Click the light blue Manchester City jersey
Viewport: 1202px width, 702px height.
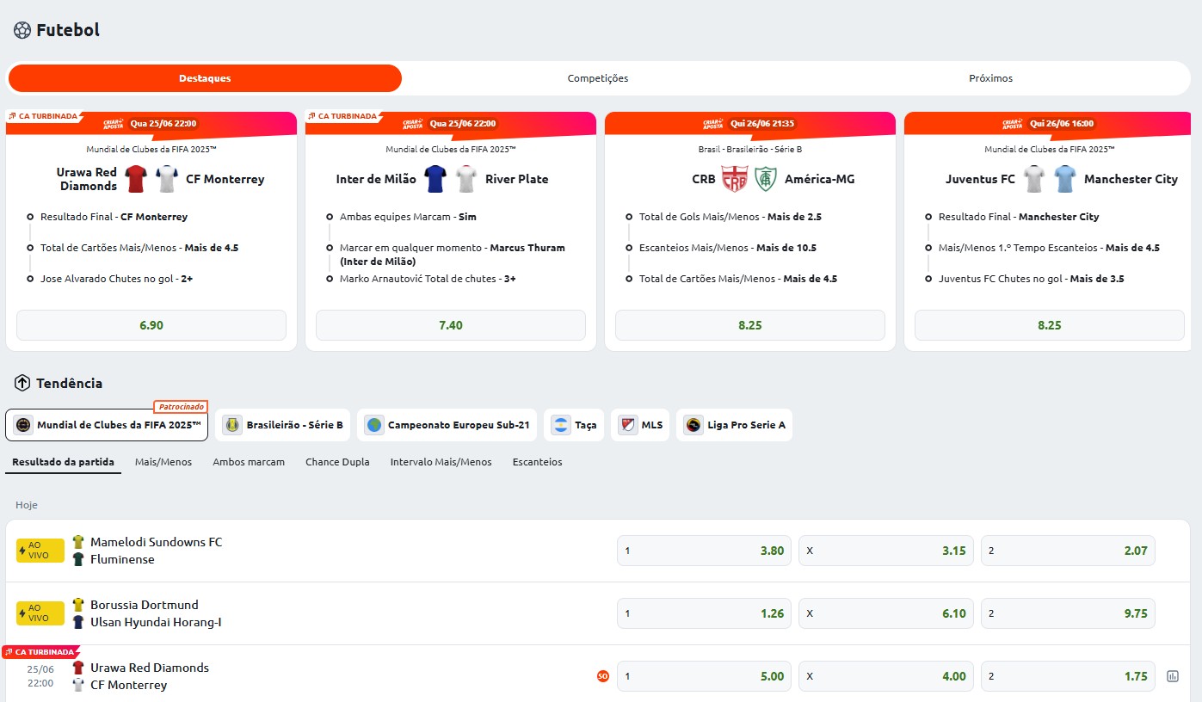(x=1065, y=179)
